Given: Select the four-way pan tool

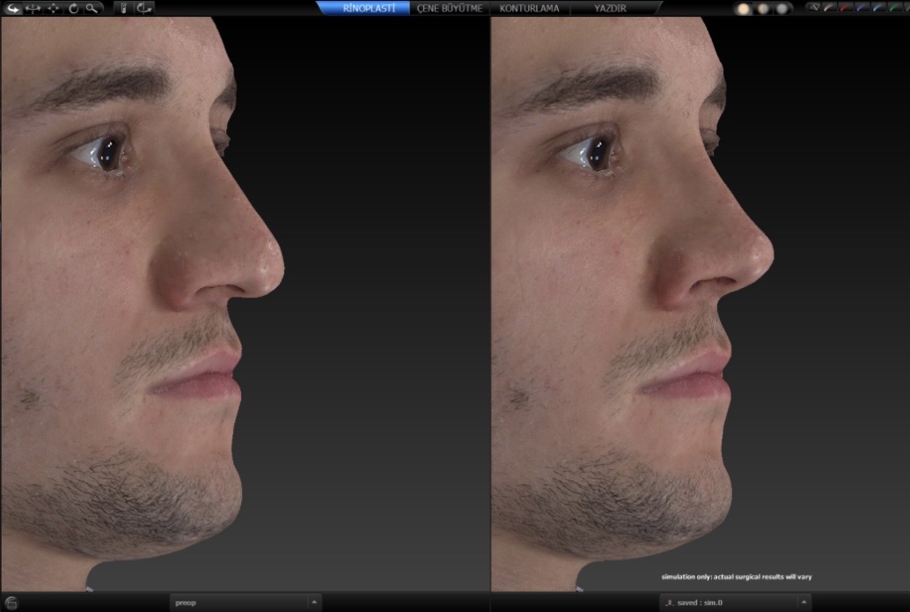Looking at the screenshot, I should tap(53, 8).
